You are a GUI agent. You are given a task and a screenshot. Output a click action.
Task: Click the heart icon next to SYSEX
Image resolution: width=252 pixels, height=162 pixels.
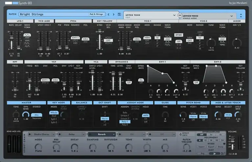click(224, 144)
